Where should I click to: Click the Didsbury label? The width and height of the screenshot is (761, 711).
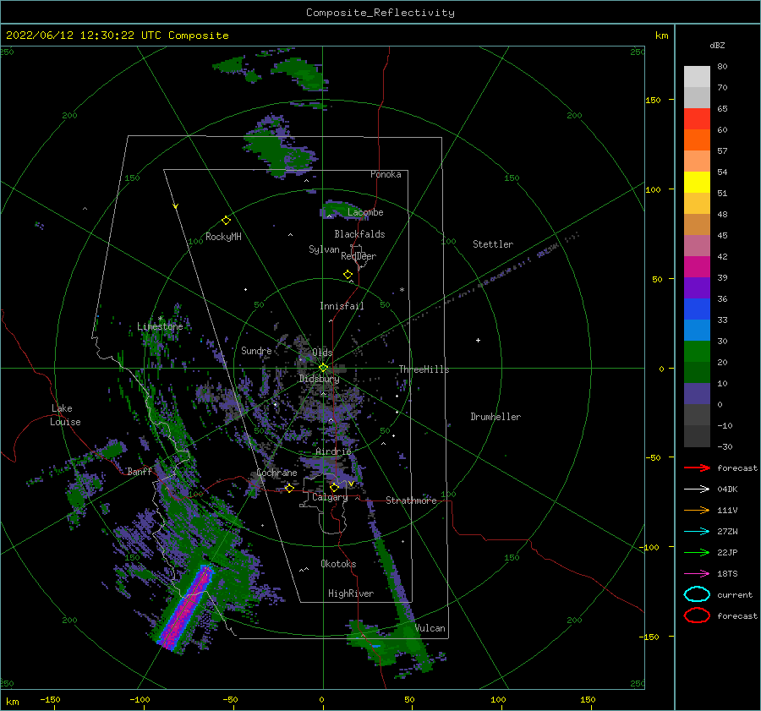click(x=319, y=379)
